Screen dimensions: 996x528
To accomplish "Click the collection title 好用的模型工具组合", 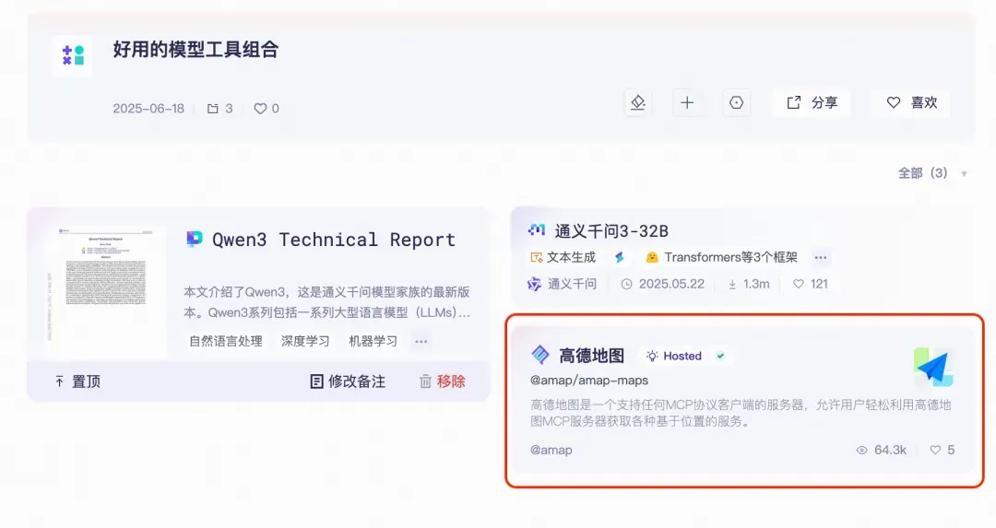I will tap(196, 50).
